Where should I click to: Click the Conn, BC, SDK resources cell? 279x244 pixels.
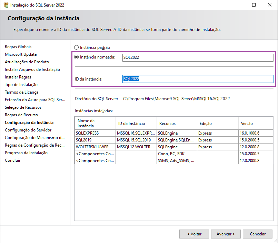point(177,154)
